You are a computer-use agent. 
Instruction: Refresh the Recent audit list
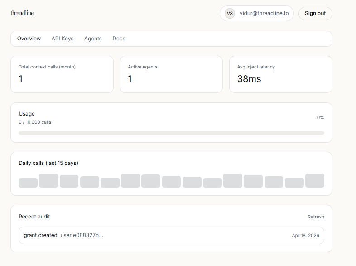pos(316,217)
